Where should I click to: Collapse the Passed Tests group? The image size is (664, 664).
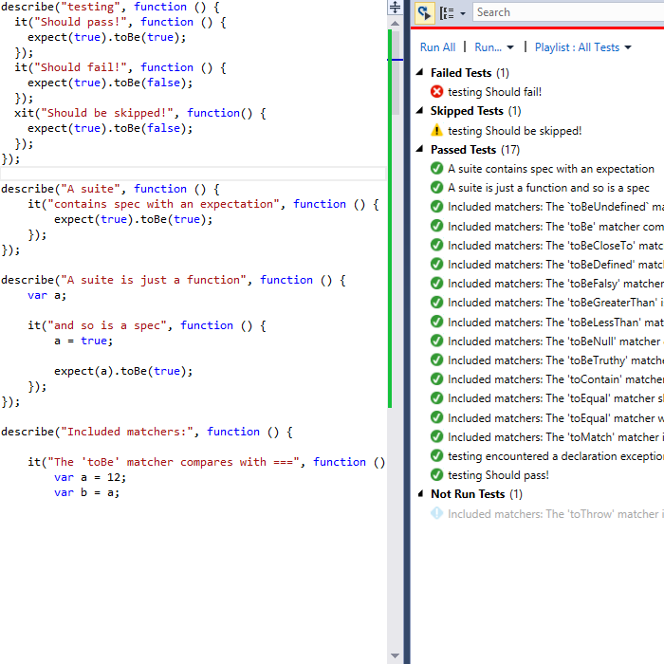pyautogui.click(x=419, y=149)
